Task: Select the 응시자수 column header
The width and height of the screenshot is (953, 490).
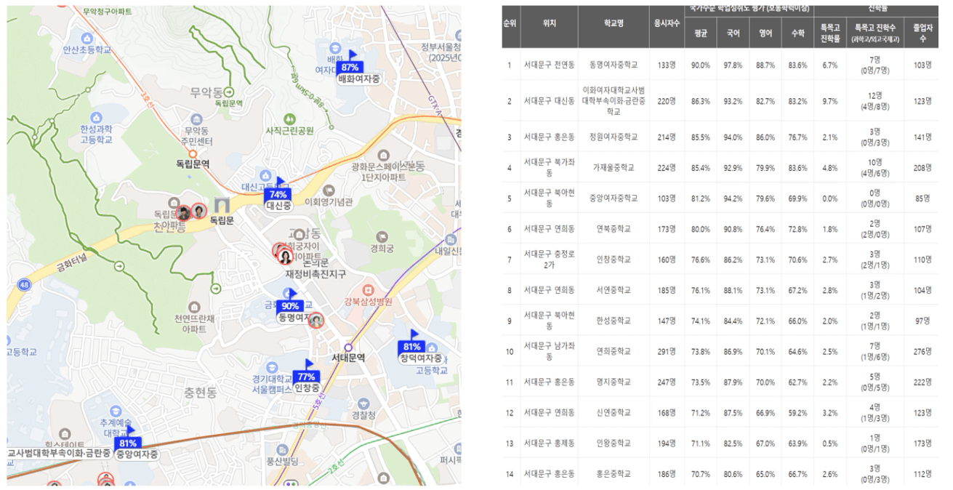Action: pos(667,23)
